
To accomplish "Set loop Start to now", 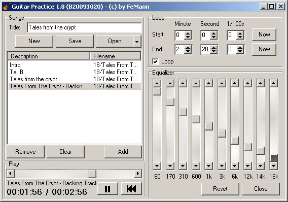I will 264,35.
